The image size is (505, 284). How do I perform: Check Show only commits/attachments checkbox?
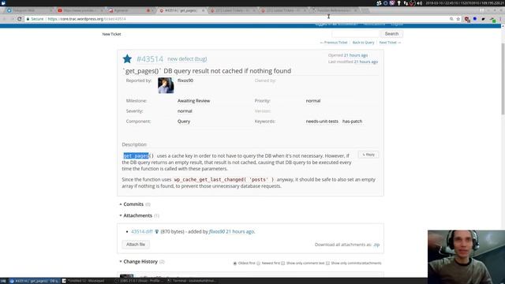pyautogui.click(x=327, y=263)
